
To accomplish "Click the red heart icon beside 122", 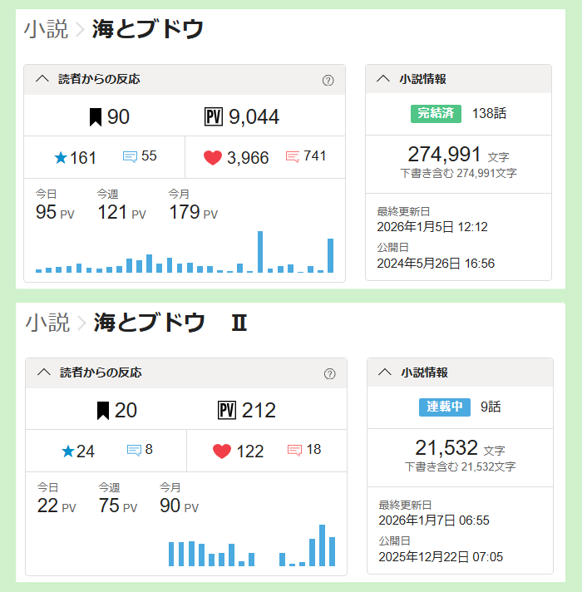I will (x=222, y=451).
